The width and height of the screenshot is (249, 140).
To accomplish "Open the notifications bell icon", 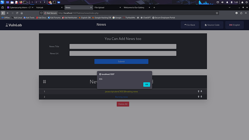I will (227, 2).
